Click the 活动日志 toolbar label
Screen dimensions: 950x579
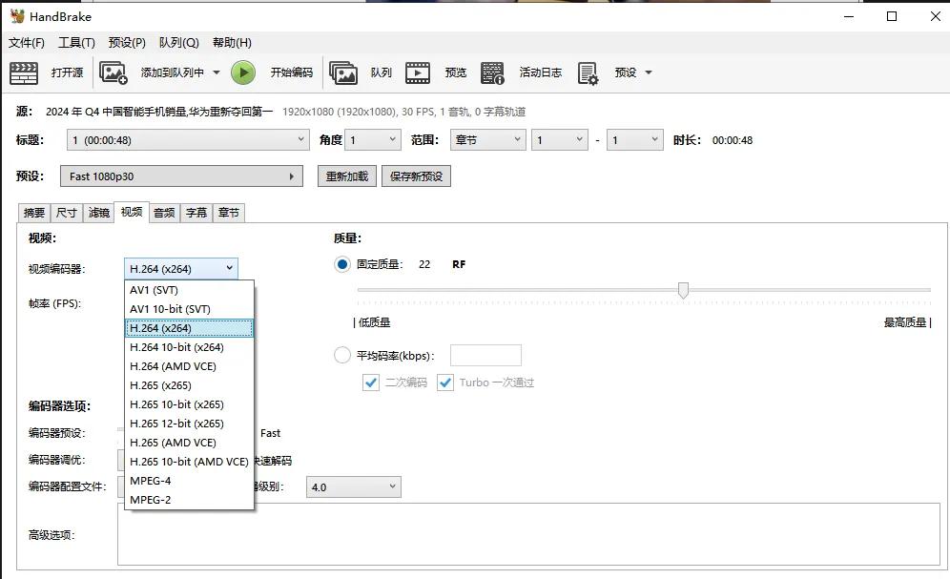click(x=541, y=72)
